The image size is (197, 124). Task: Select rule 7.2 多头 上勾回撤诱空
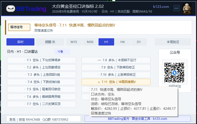click(42, 68)
